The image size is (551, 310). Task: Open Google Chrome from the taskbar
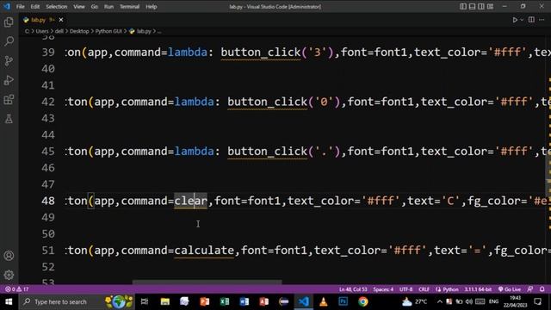point(363,302)
